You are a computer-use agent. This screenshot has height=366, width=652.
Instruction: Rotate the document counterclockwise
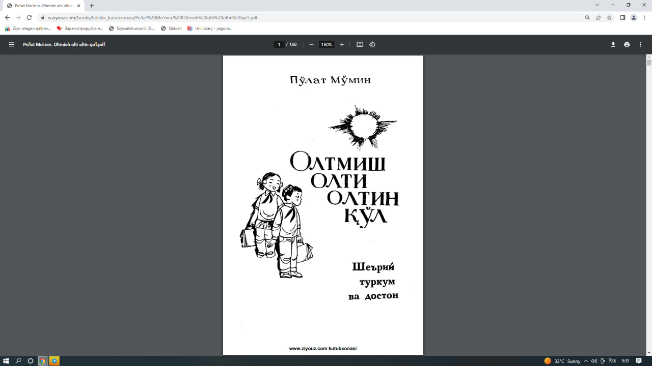tap(372, 45)
